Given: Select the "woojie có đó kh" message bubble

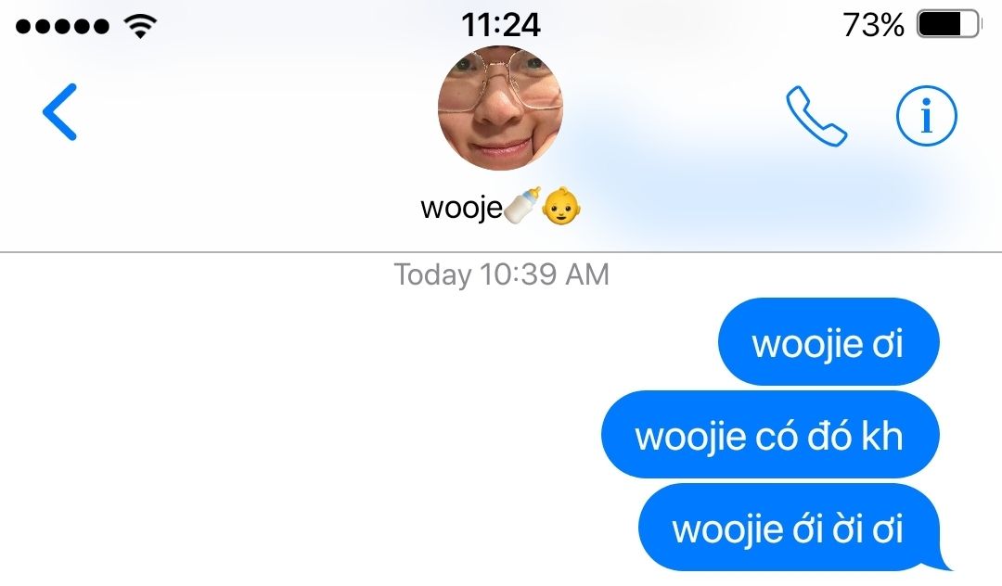Looking at the screenshot, I should point(770,435).
